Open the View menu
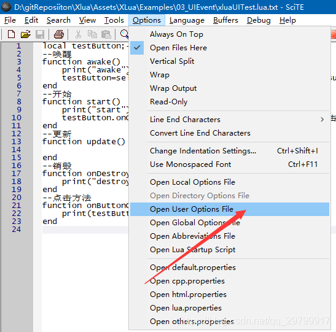This screenshot has width=336, height=332. point(87,20)
